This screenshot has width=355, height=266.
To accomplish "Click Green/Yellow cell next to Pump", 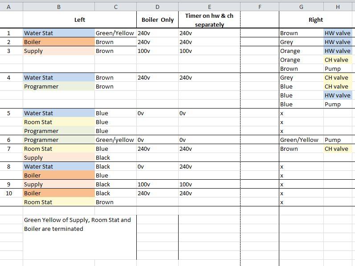I will (301, 140).
